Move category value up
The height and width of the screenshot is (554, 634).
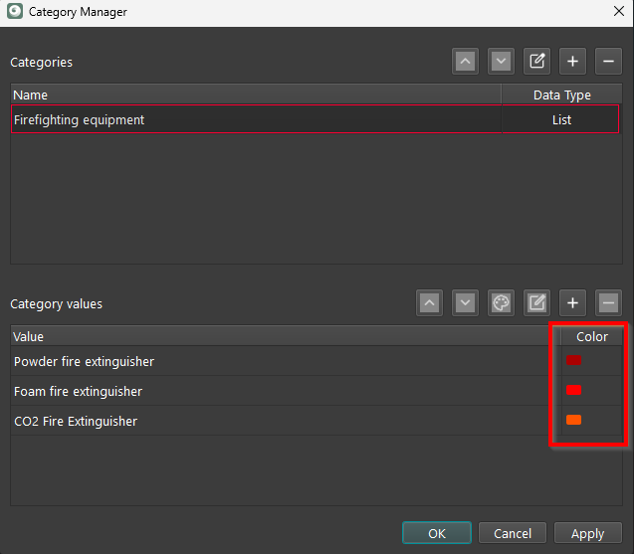tap(430, 302)
